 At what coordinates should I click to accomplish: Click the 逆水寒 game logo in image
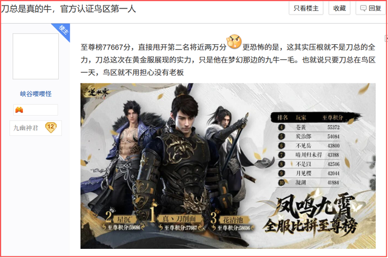tap(96, 93)
